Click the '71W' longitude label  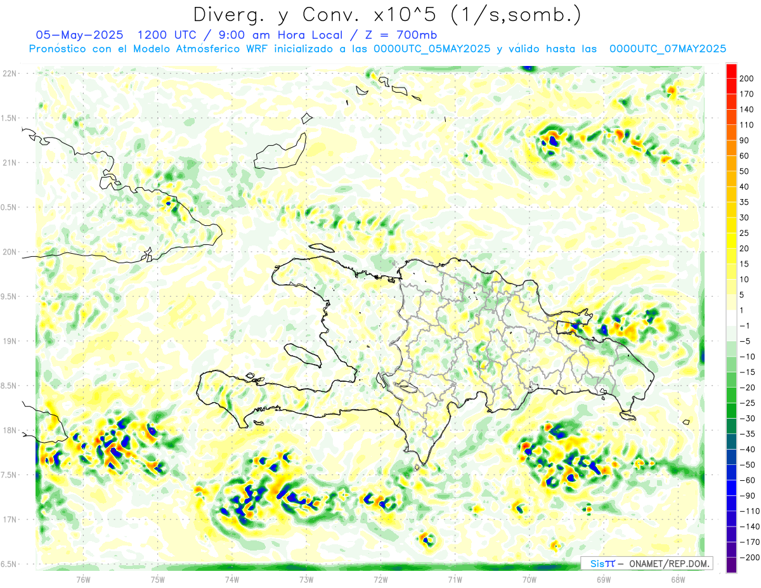tap(455, 579)
